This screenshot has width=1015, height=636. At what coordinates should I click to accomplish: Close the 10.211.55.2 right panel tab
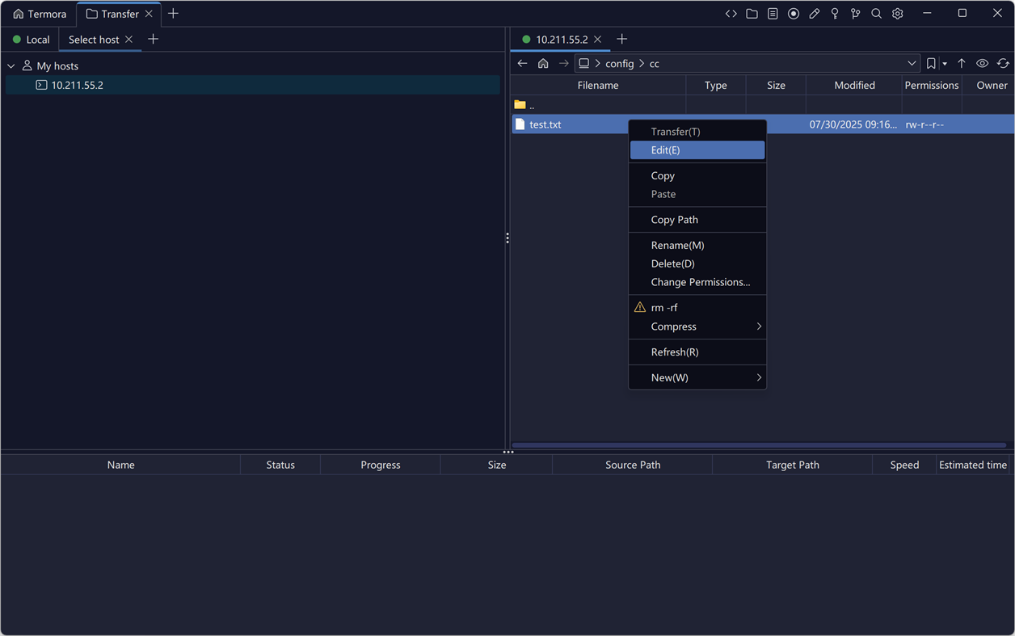[x=597, y=40]
